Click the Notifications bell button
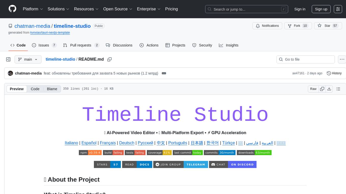 tap(267, 26)
